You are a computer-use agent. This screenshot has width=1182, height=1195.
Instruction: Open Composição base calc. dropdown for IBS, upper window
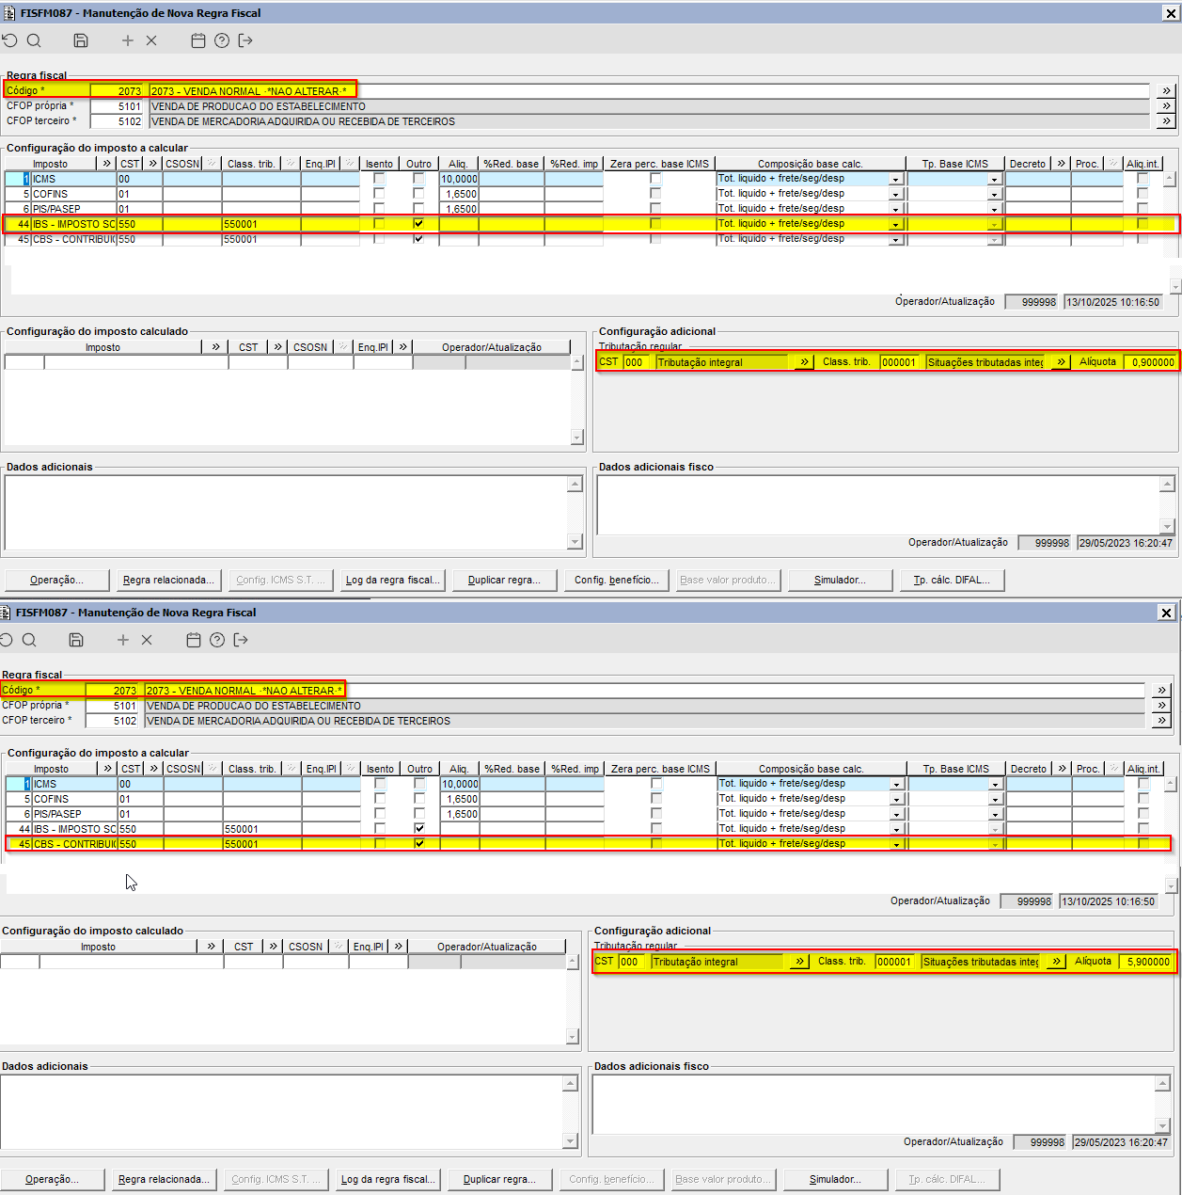click(x=896, y=224)
